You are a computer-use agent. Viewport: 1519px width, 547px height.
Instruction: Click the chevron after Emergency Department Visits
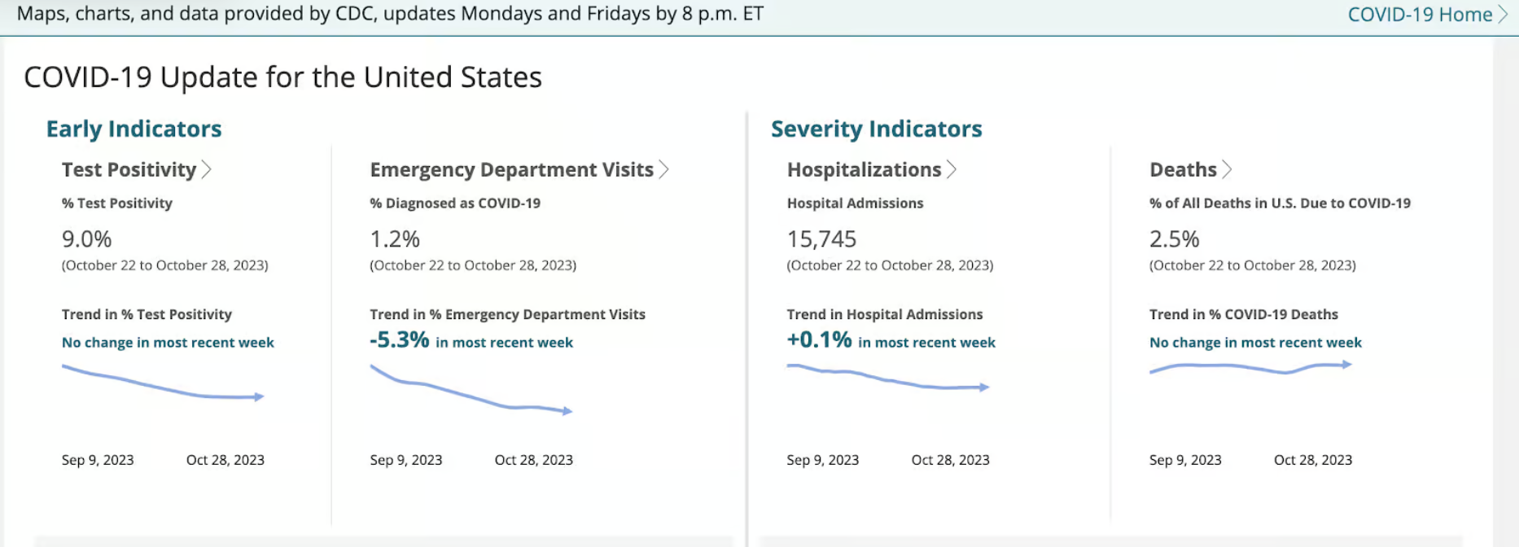(x=664, y=169)
